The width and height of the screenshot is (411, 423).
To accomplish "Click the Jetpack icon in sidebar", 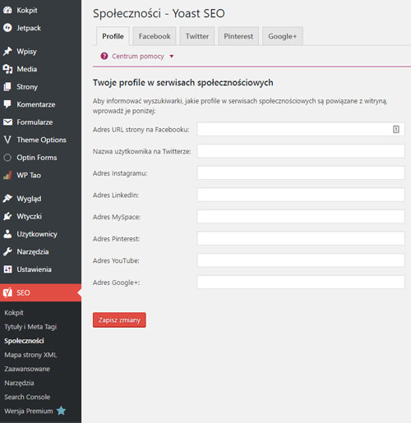I will [7, 28].
